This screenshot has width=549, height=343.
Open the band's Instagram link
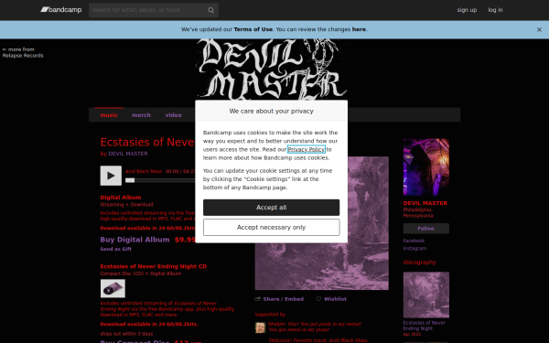414,249
